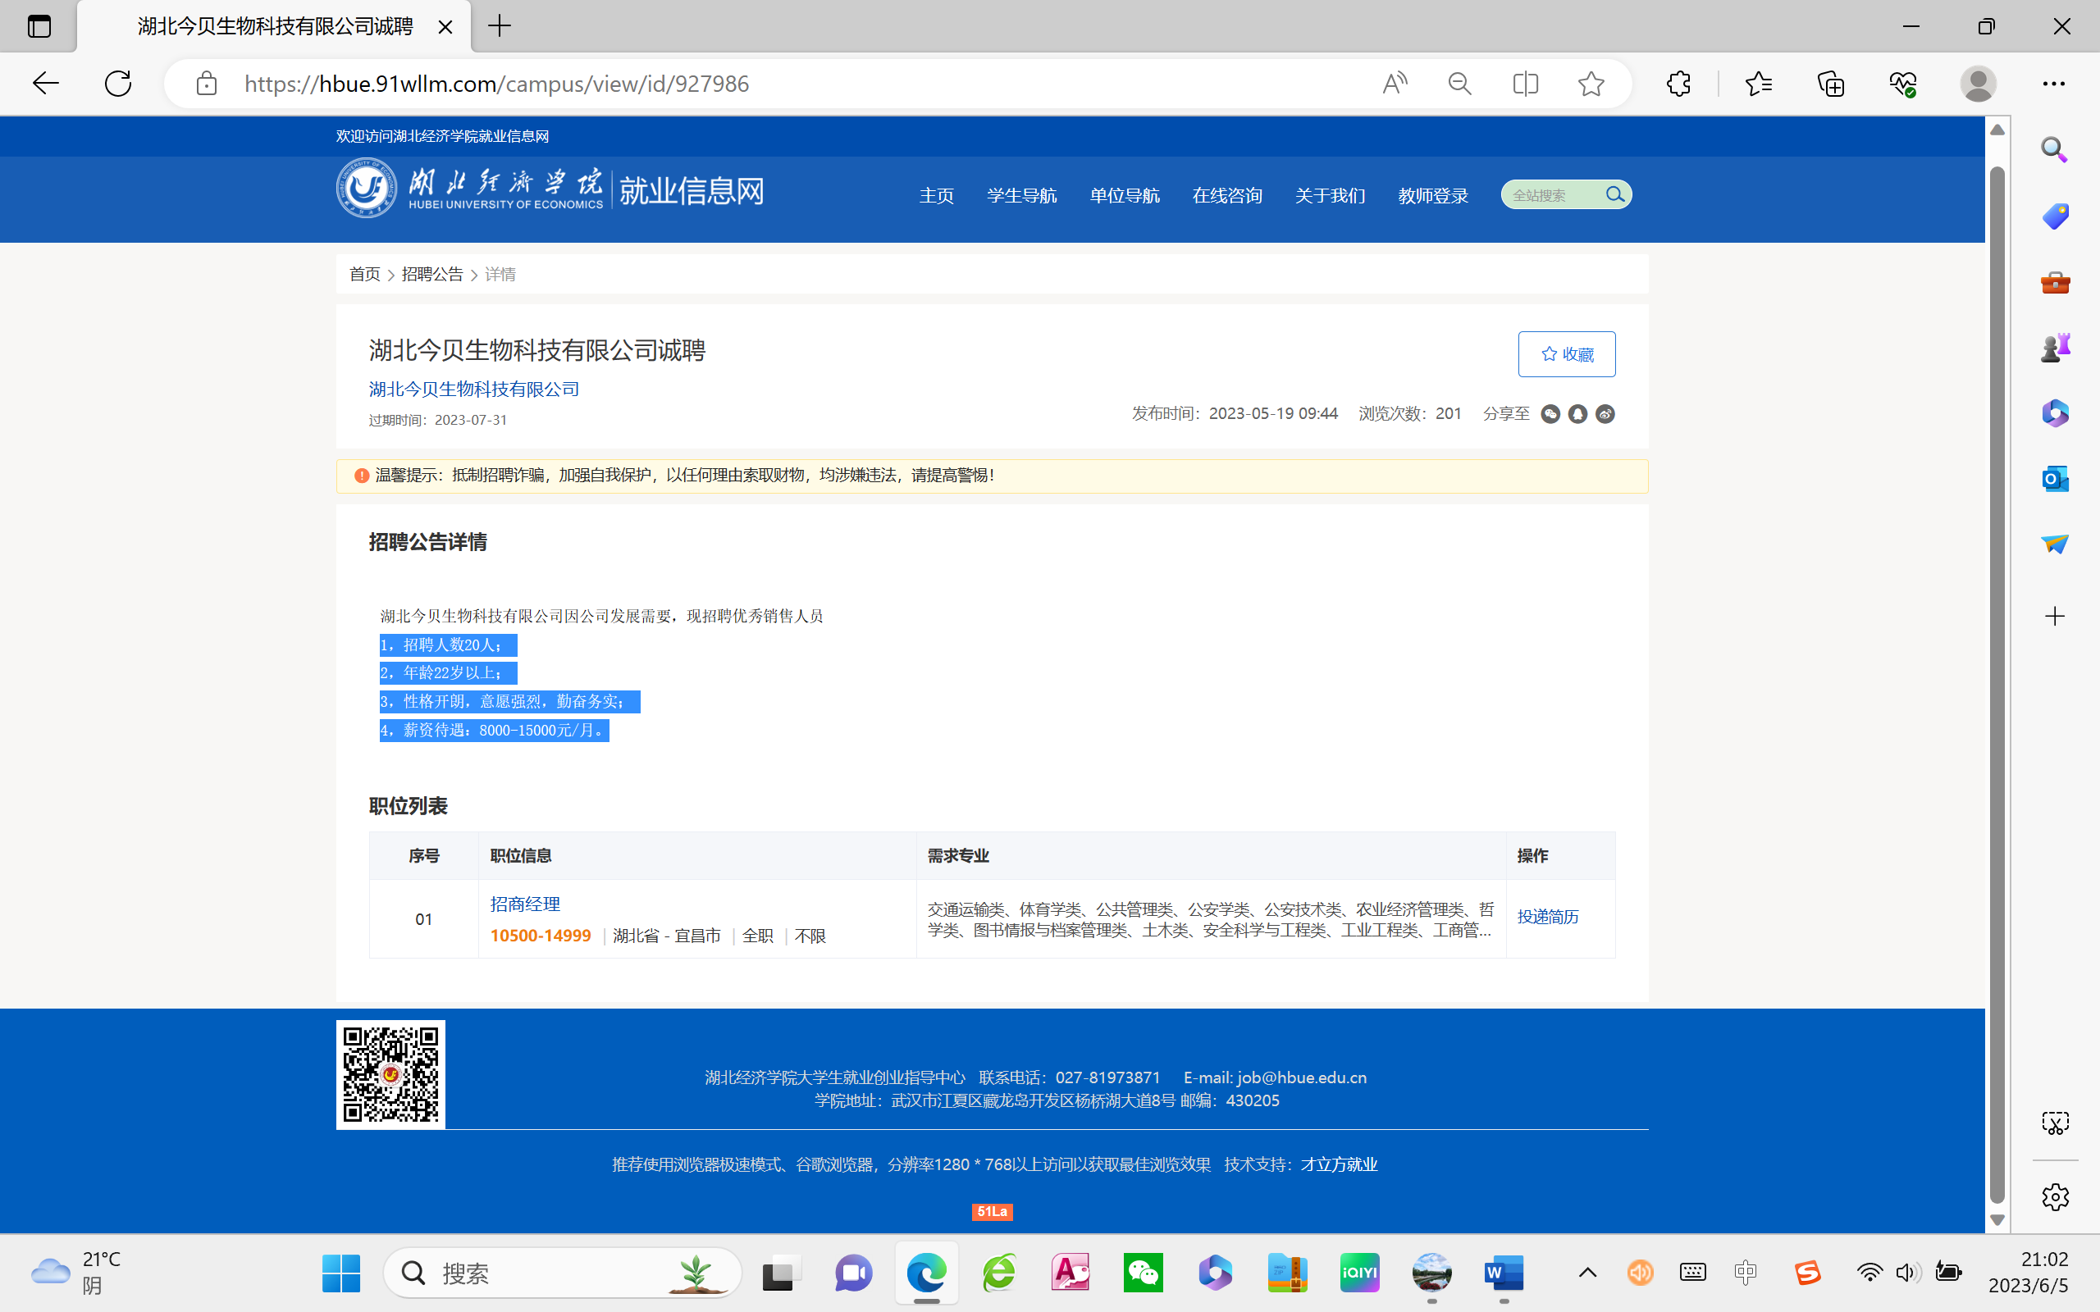The width and height of the screenshot is (2100, 1312).
Task: Toggle the 收藏 favorite star button
Action: (1566, 354)
